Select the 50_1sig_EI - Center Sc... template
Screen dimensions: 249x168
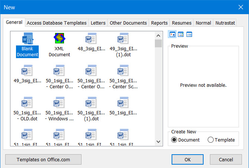click(x=123, y=77)
